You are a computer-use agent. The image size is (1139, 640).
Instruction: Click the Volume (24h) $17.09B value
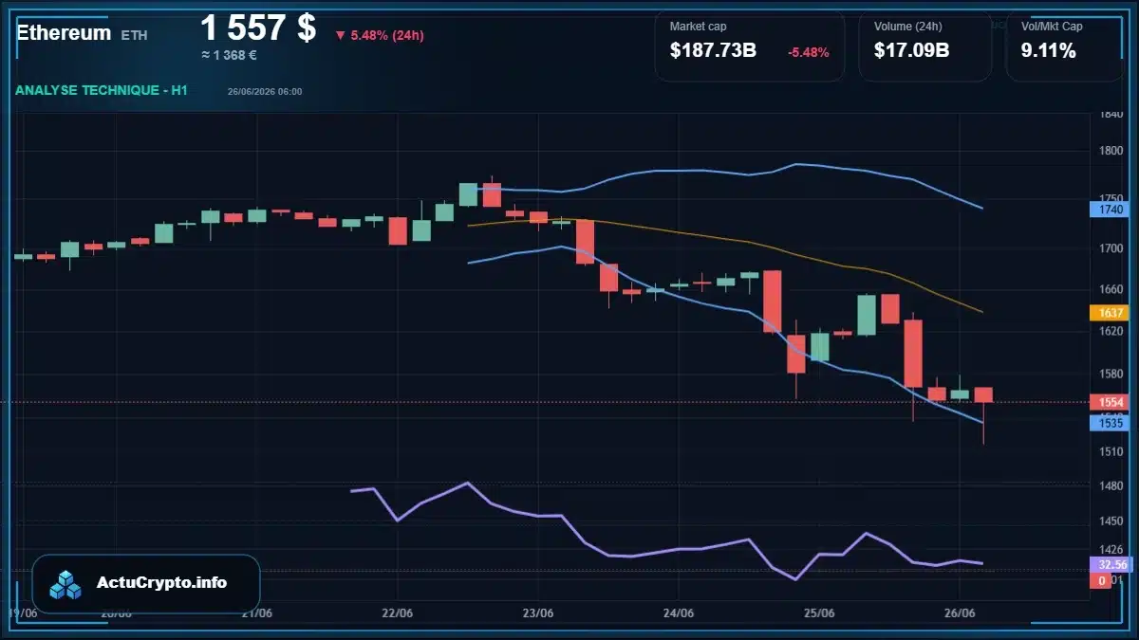(x=911, y=51)
